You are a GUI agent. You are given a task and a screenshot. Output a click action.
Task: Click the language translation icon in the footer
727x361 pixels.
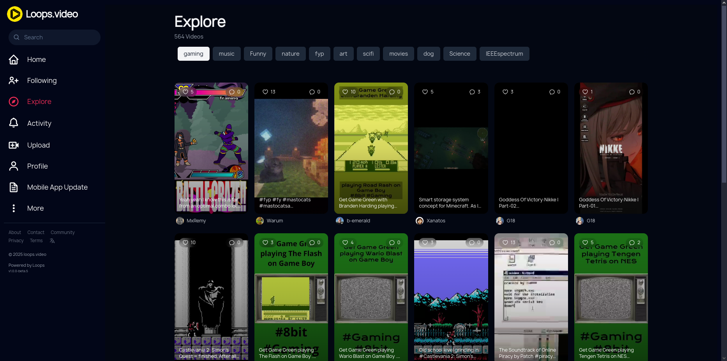click(x=52, y=241)
